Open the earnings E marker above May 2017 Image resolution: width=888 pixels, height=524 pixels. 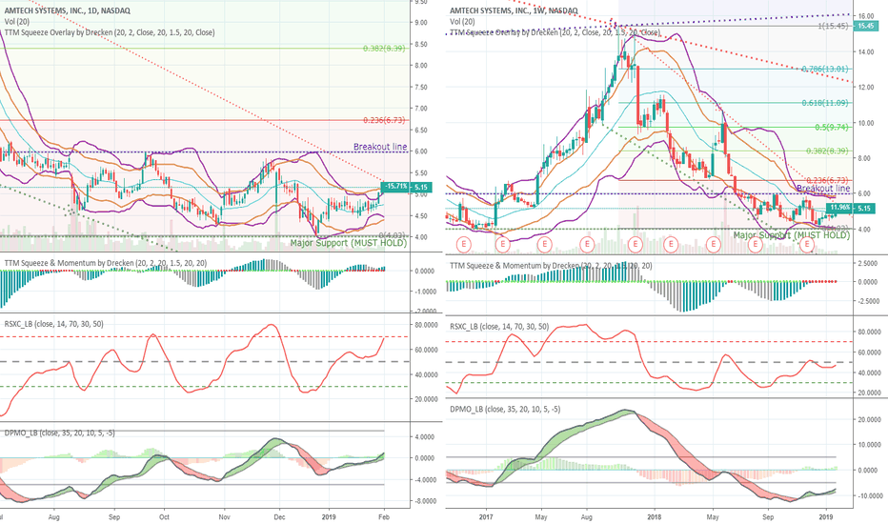coord(544,245)
